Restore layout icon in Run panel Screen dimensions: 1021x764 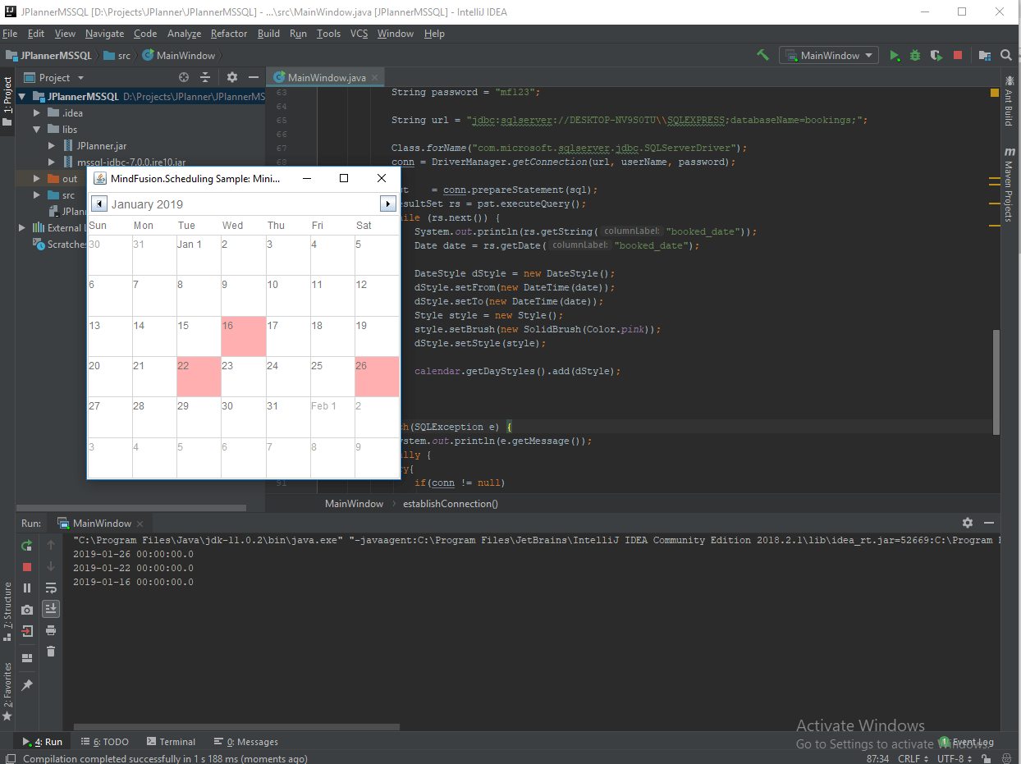tap(27, 658)
